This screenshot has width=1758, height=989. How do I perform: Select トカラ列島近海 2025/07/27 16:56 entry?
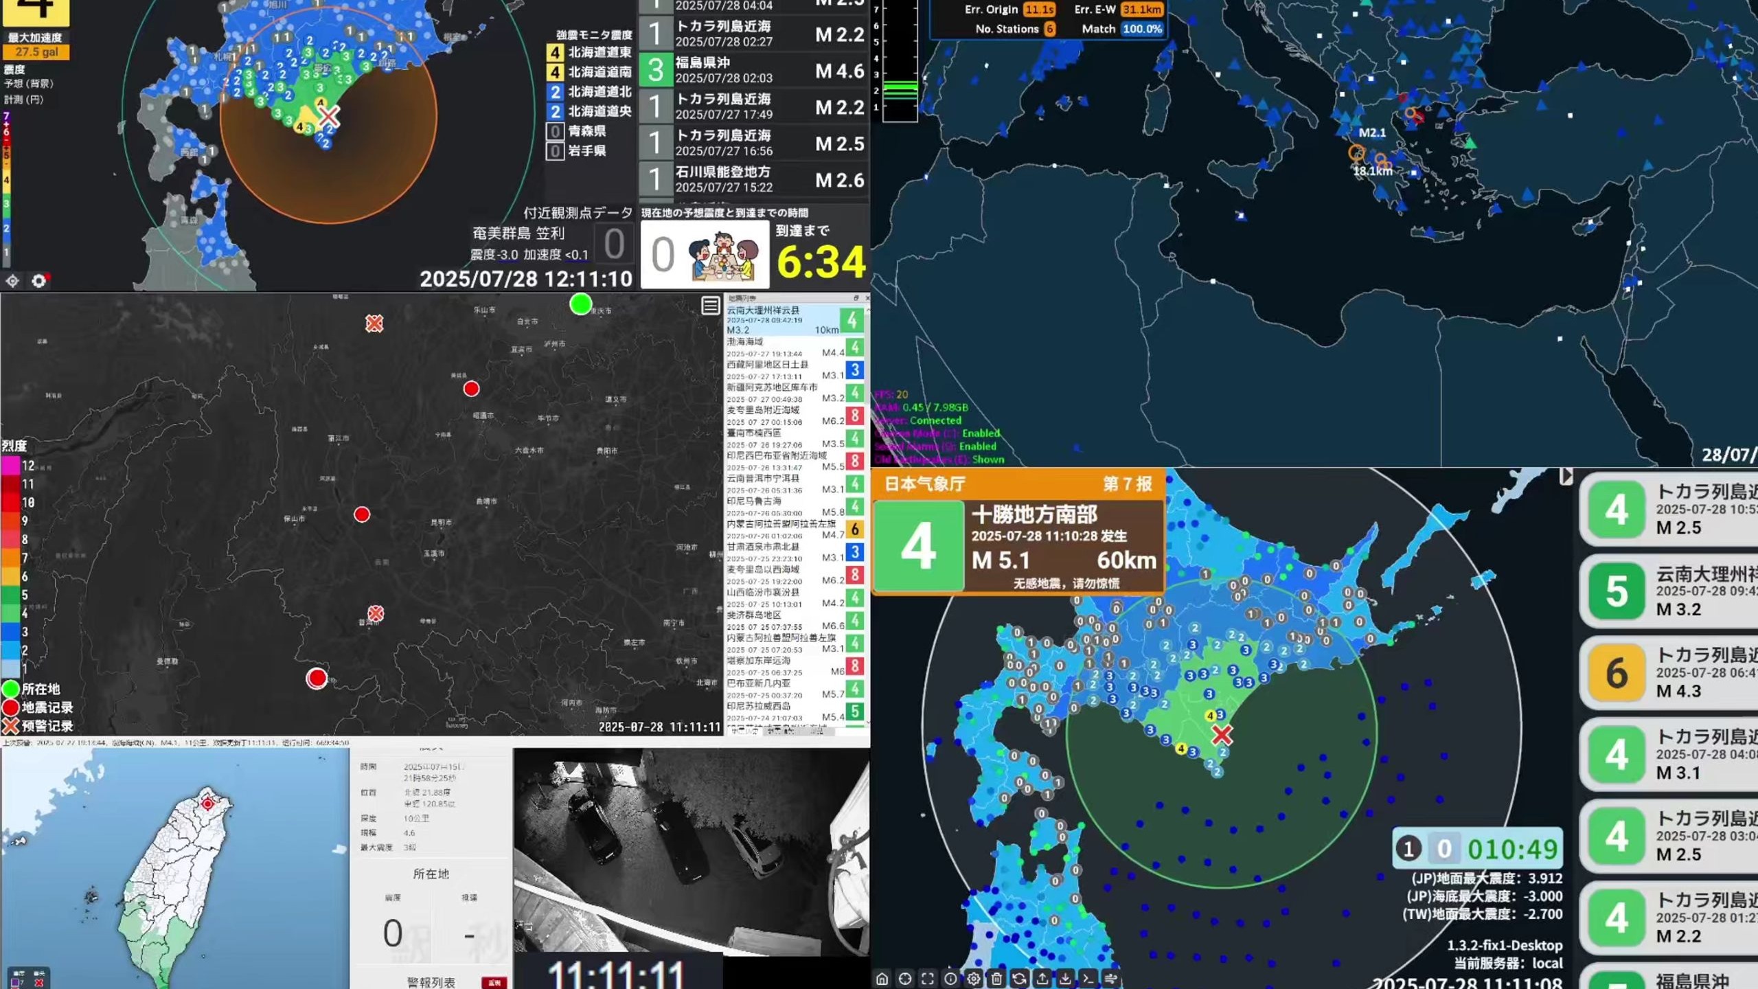[x=753, y=143]
